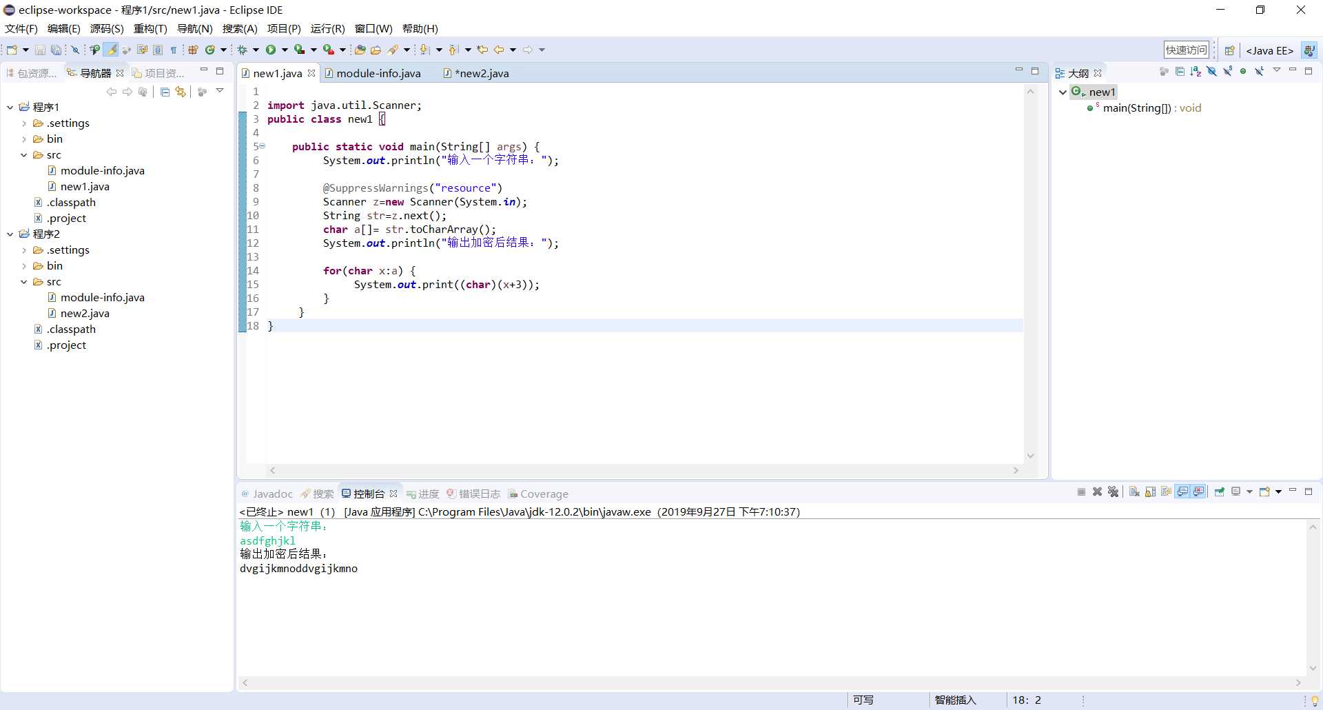1323x710 pixels.
Task: Toggle Hide Local Types in the Outline
Action: [1259, 72]
